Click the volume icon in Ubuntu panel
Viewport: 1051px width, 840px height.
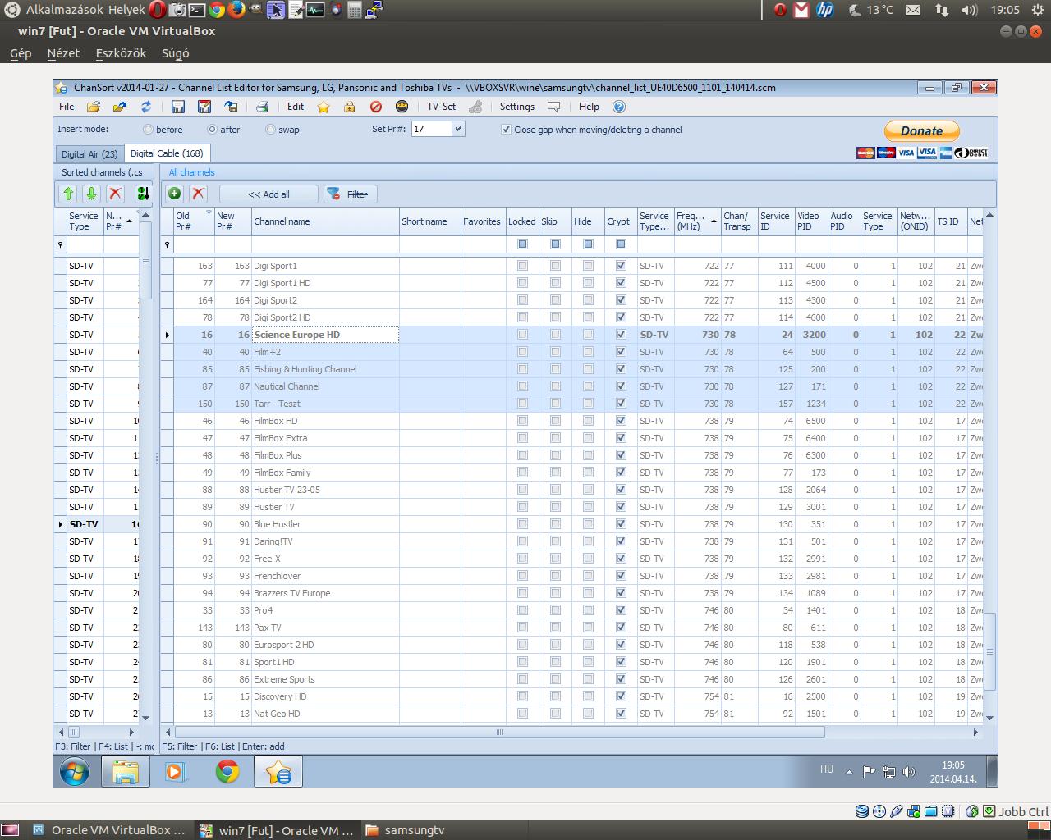tap(970, 10)
